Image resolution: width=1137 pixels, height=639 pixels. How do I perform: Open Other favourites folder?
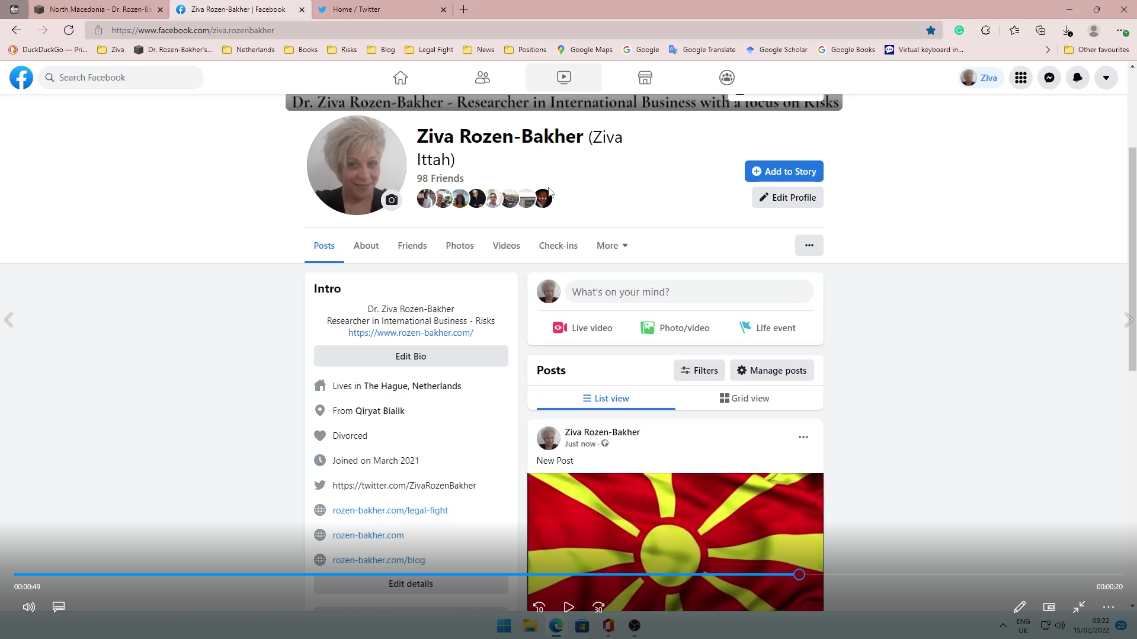[x=1097, y=50]
